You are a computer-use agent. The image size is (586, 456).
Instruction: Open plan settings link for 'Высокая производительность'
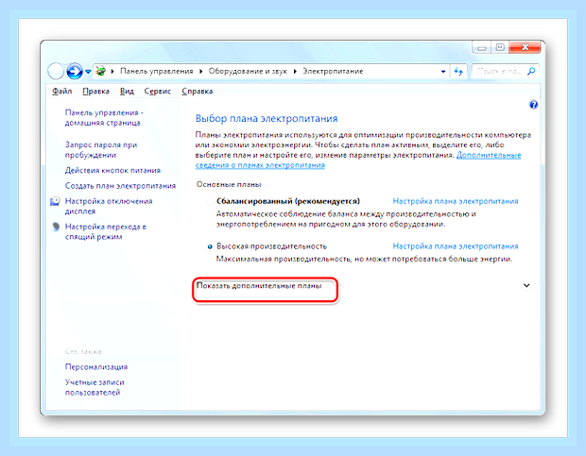click(456, 246)
